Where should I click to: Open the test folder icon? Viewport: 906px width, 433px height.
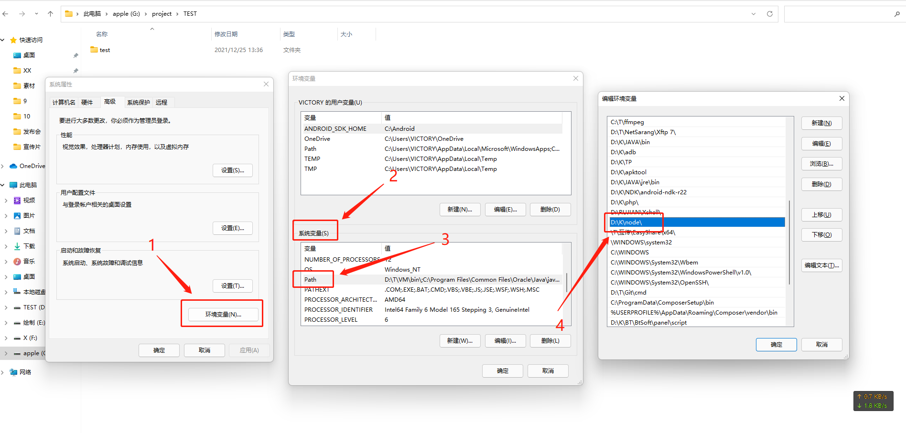(94, 50)
